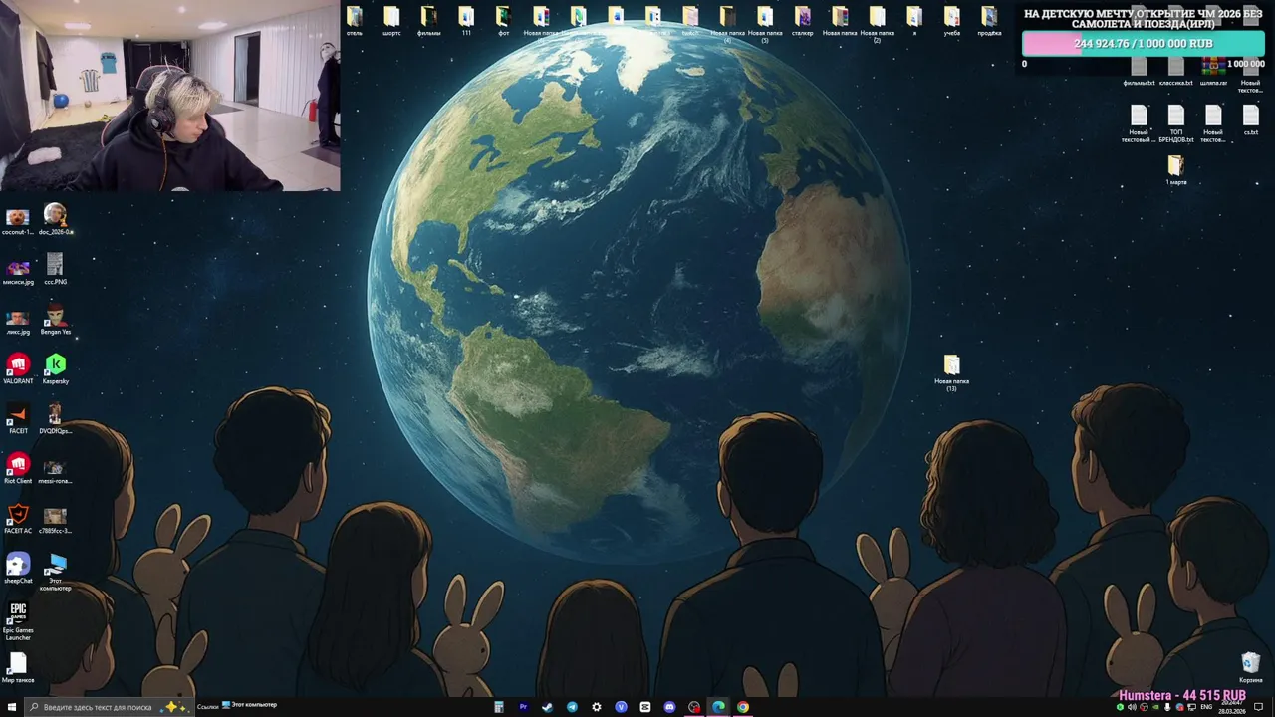
Task: Open the taskbar clock and date
Action: [x=1231, y=707]
